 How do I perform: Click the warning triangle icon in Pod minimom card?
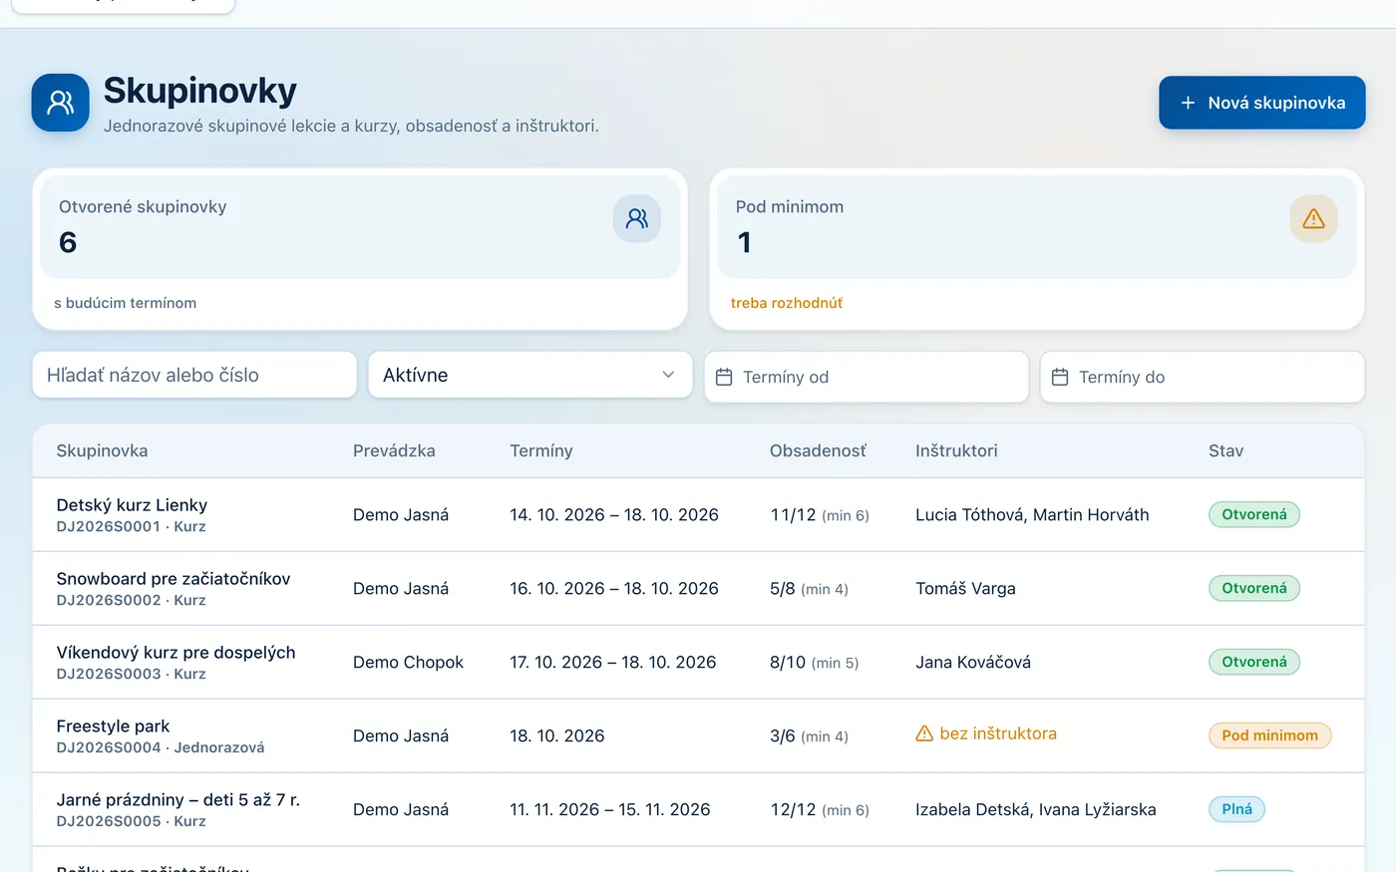(x=1313, y=218)
